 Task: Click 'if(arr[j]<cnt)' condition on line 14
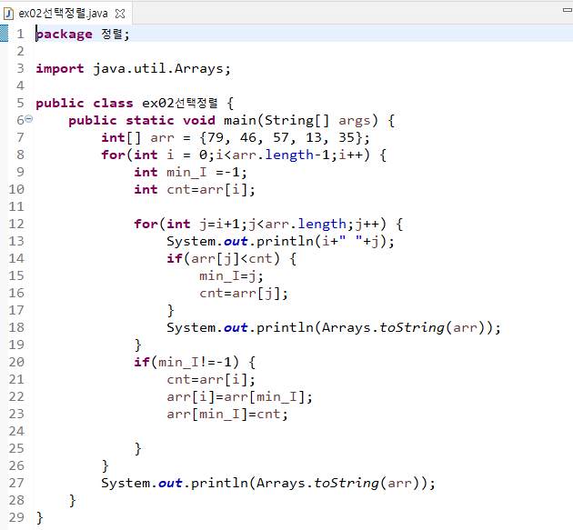point(223,258)
